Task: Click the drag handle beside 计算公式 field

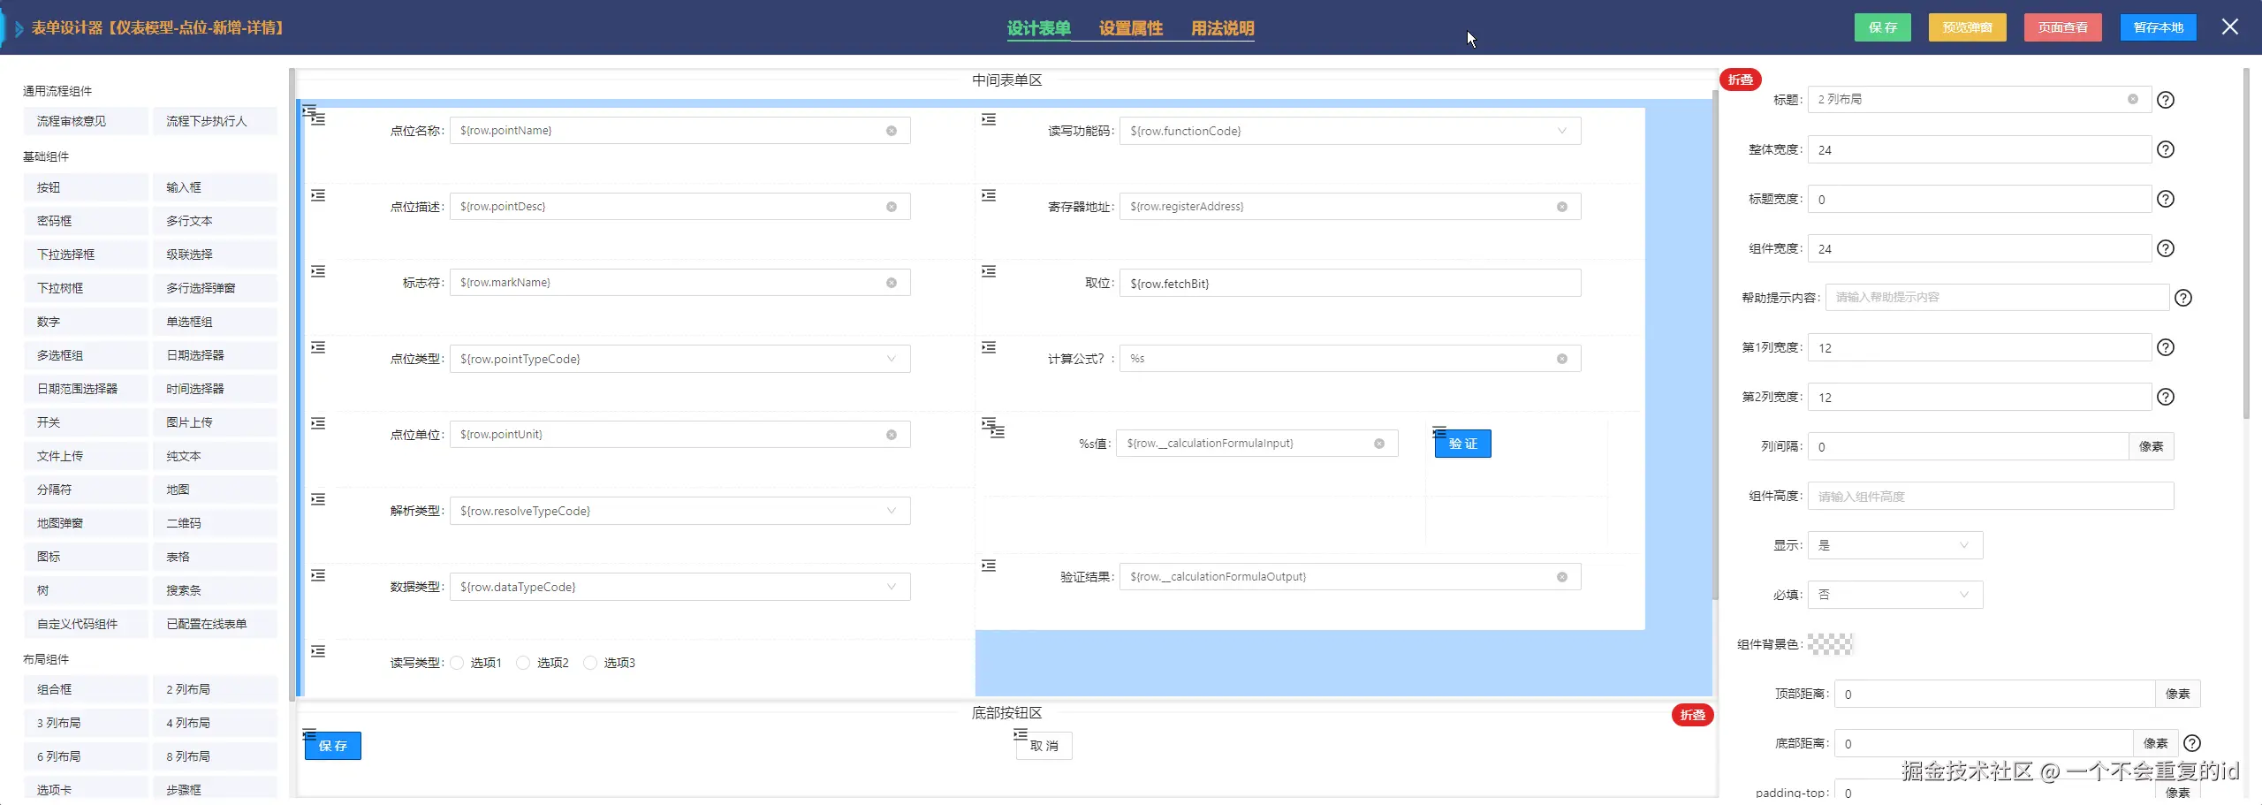Action: (x=989, y=347)
